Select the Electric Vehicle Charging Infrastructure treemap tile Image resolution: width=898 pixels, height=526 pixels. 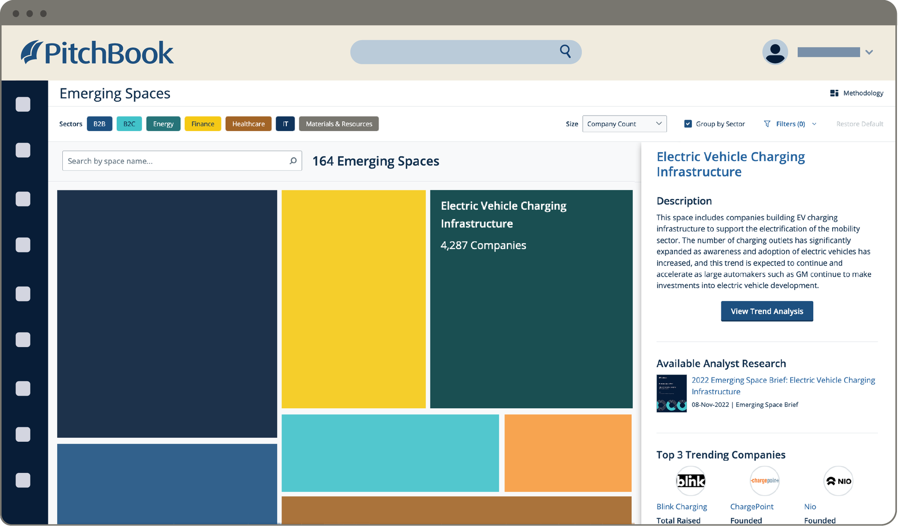[531, 299]
